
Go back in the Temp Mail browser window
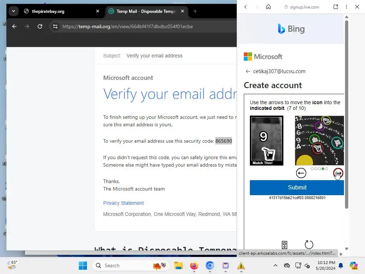(x=14, y=26)
